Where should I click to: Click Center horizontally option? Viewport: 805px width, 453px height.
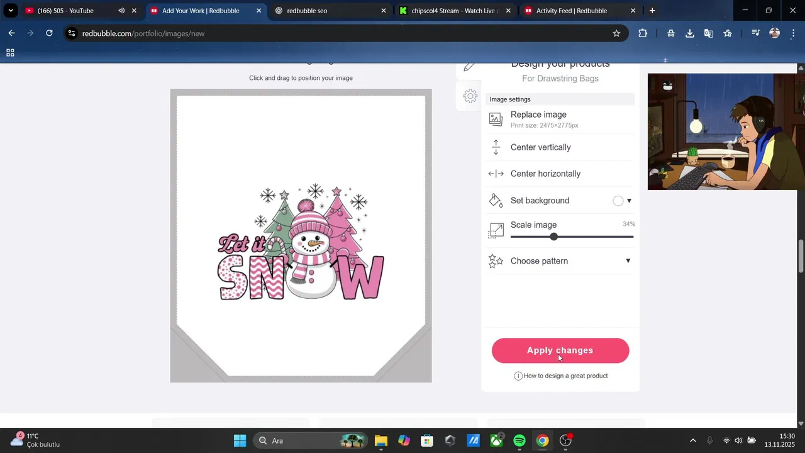click(560, 174)
